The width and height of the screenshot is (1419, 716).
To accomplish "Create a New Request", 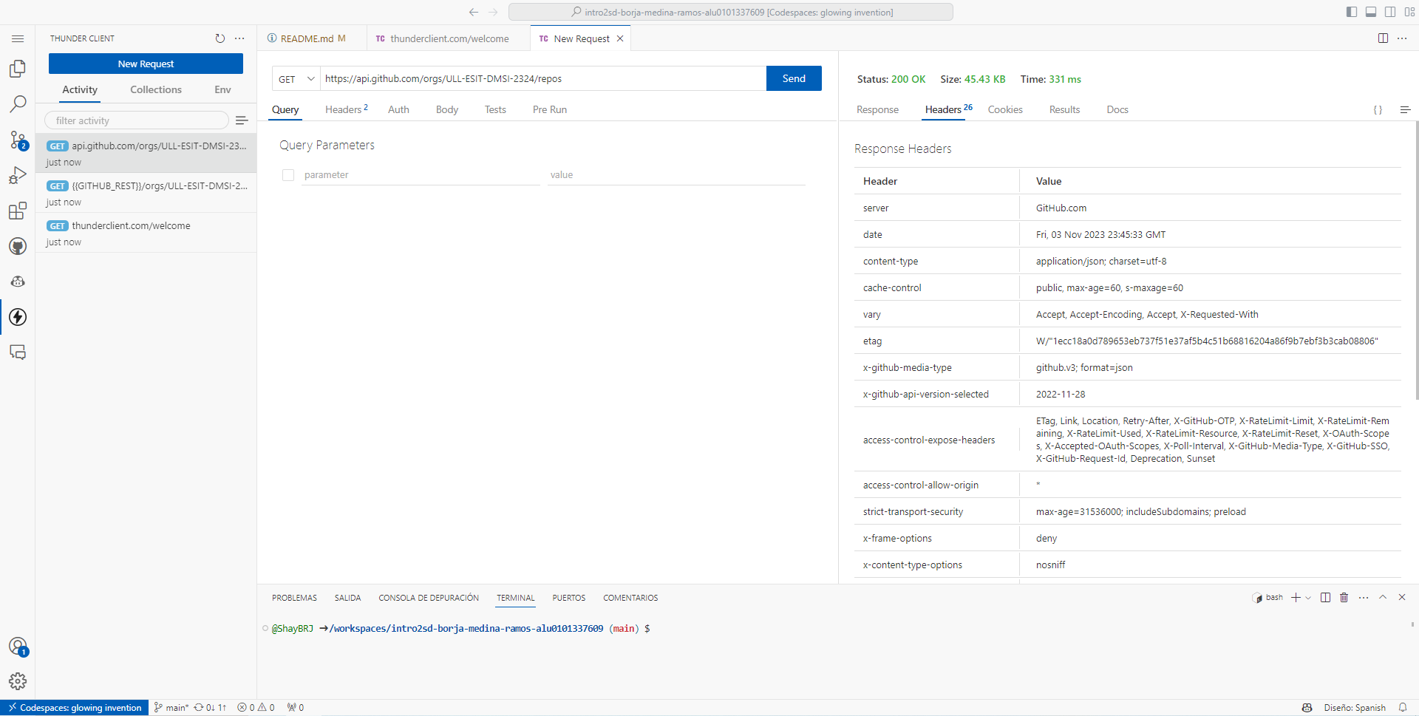I will pyautogui.click(x=146, y=64).
